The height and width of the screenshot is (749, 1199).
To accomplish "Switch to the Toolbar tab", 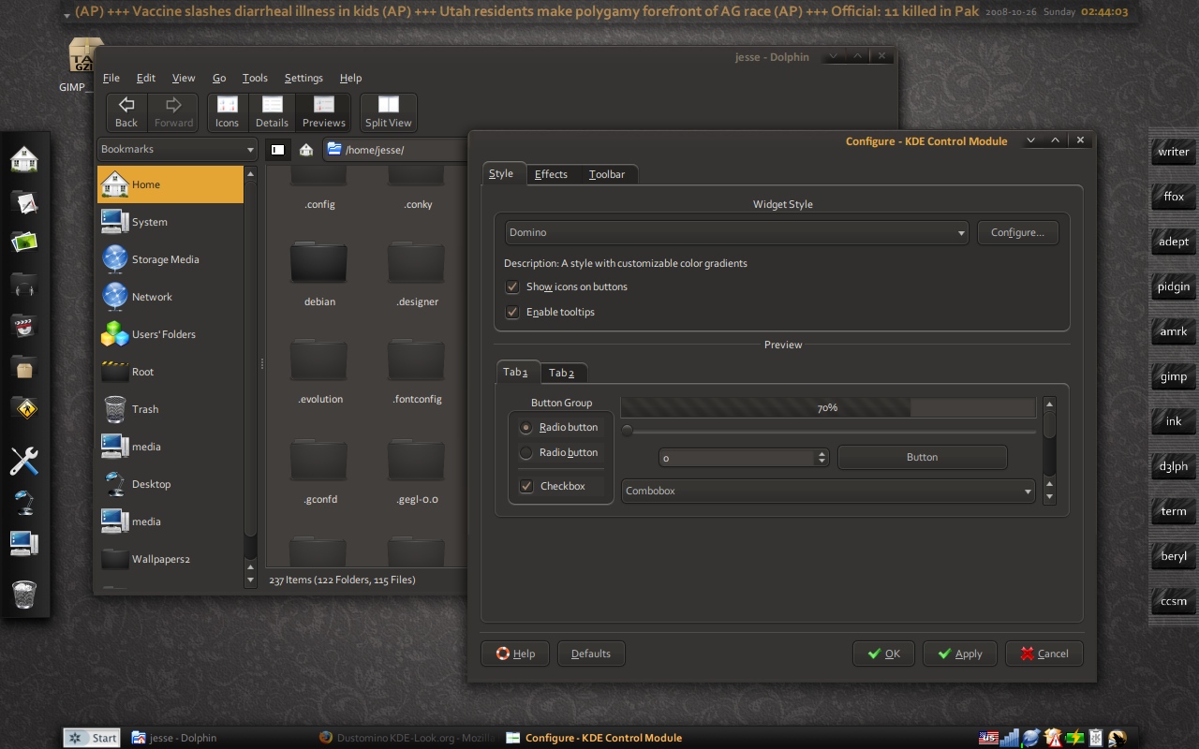I will point(607,174).
